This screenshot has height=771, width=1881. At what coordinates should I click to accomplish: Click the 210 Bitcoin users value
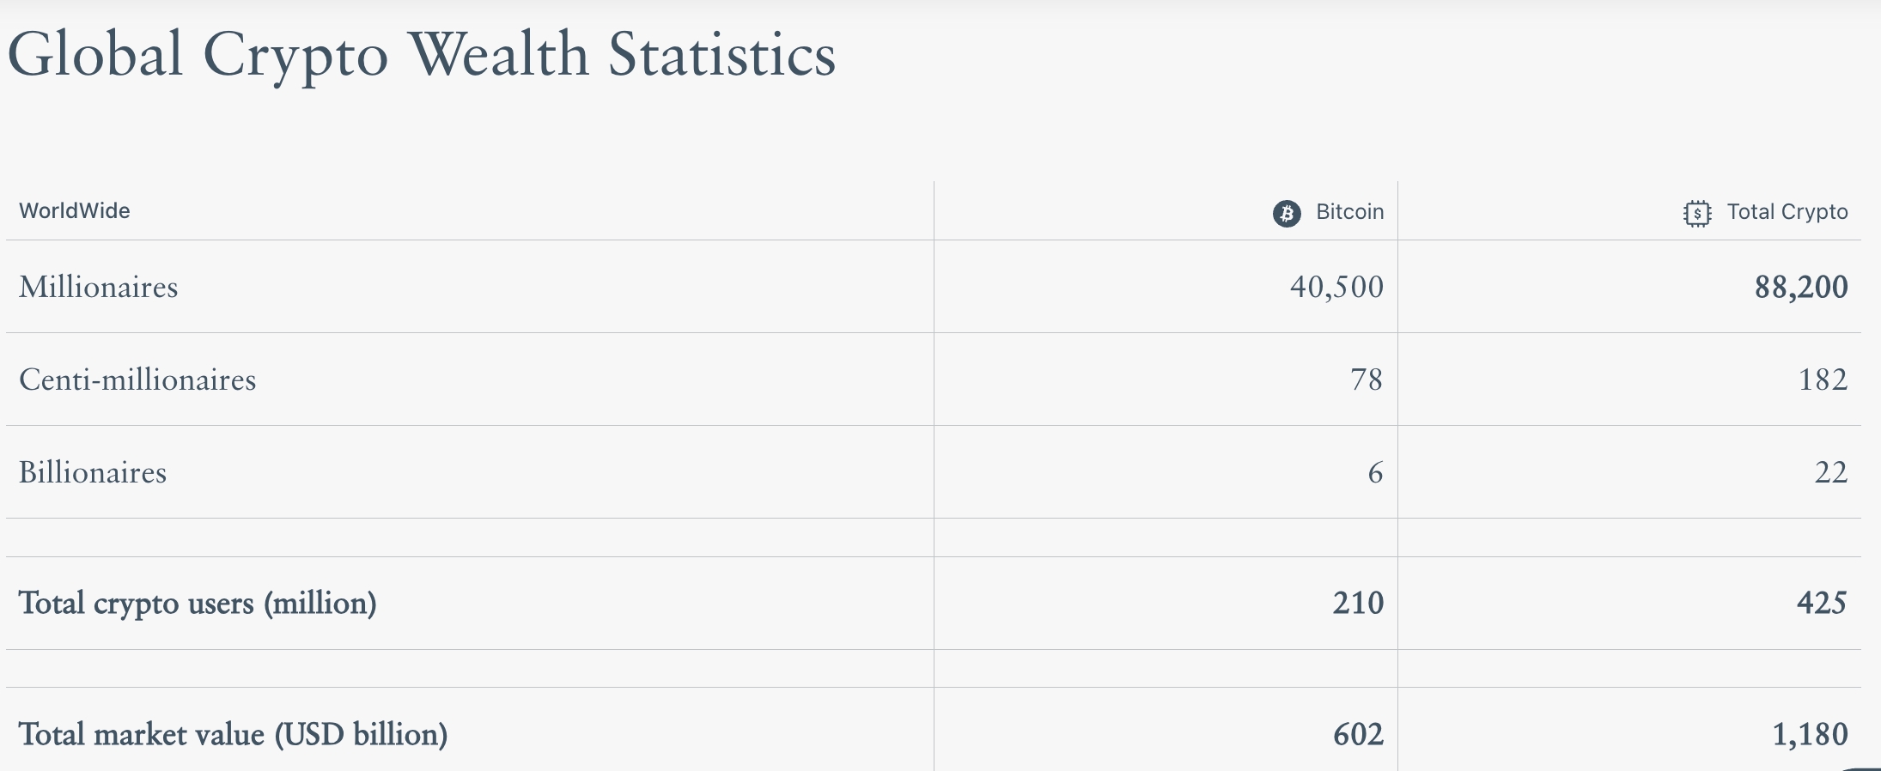click(x=1358, y=604)
